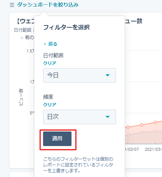Apply filters with the 適用 button
The height and width of the screenshot is (177, 162).
(x=57, y=139)
